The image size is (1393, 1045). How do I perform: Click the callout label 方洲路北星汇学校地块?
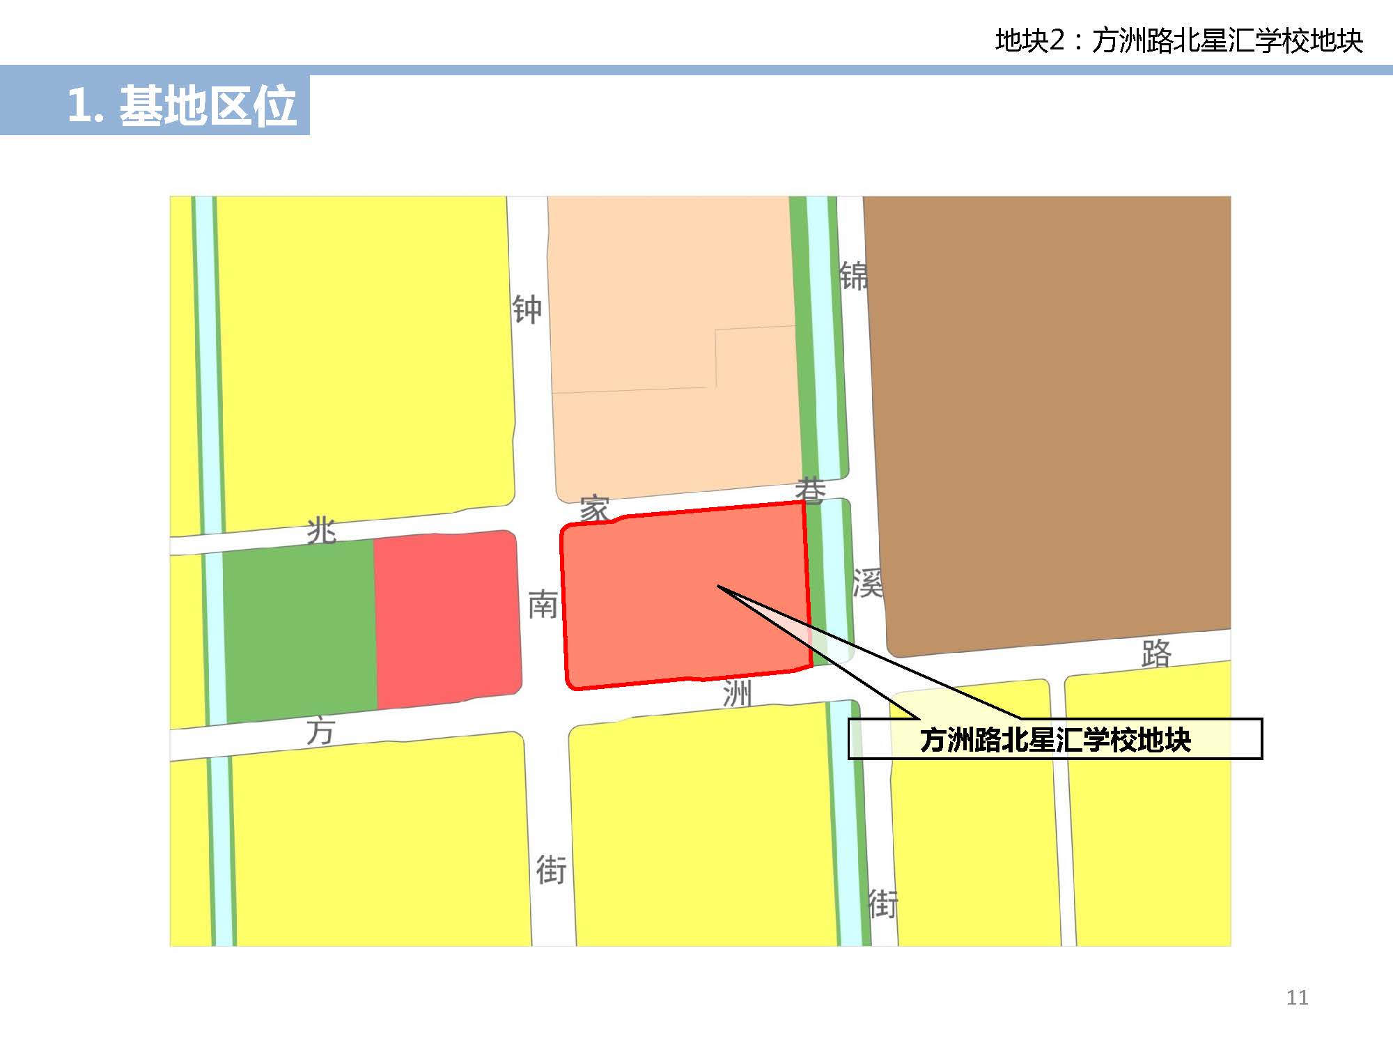[x=1055, y=739]
